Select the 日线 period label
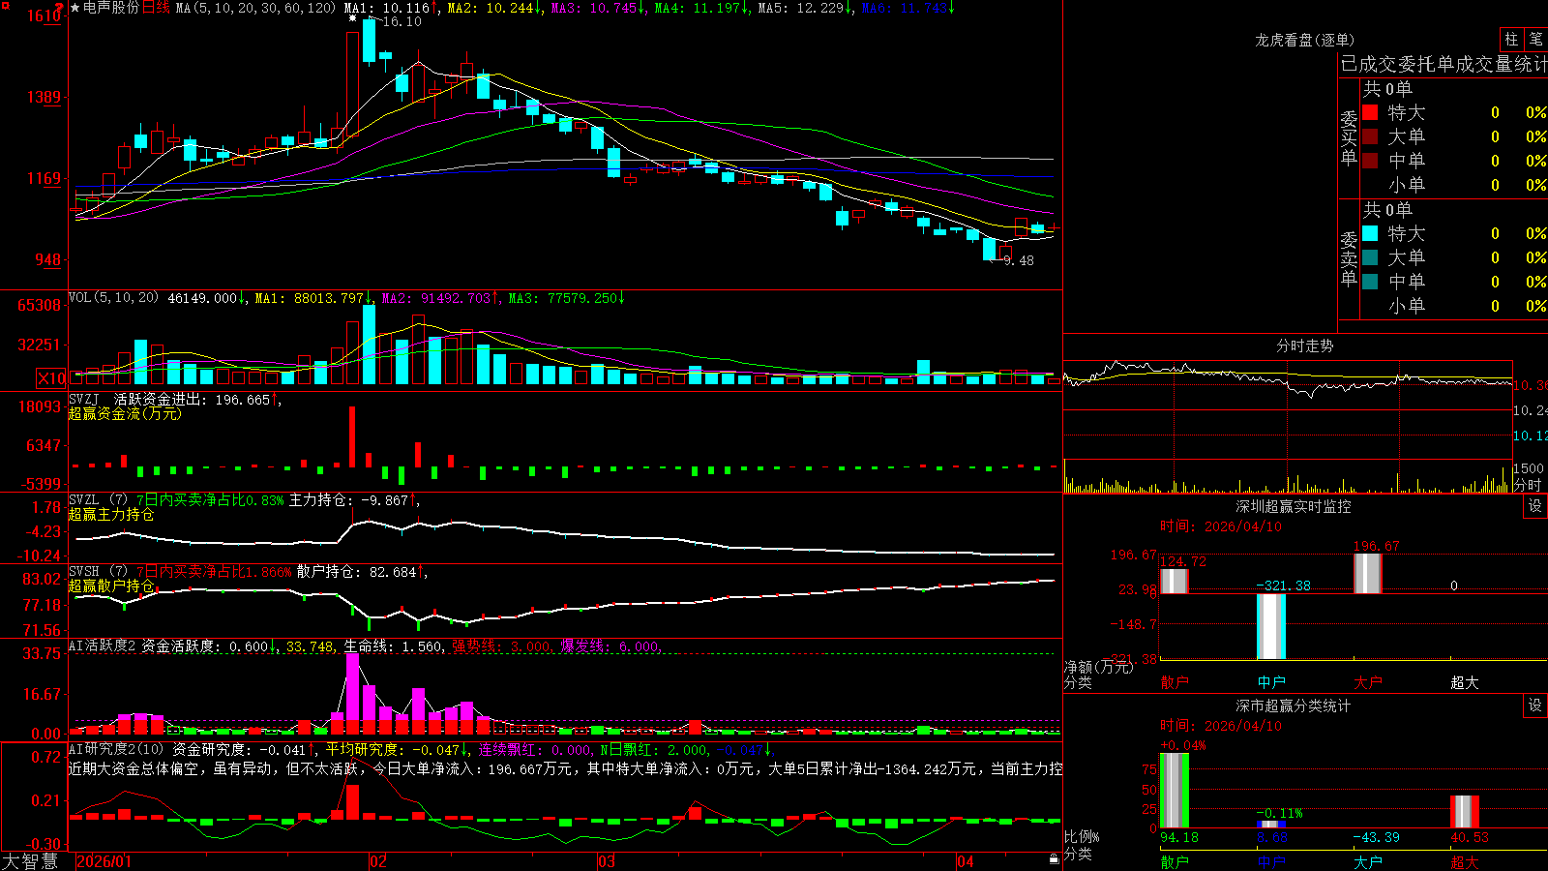This screenshot has height=871, width=1548. pos(156,8)
